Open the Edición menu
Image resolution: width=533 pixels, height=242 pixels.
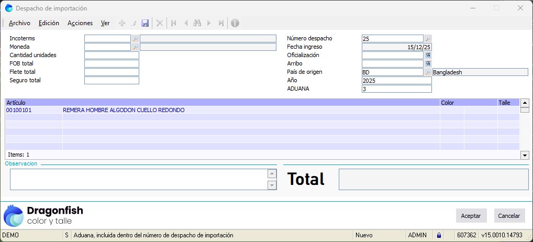49,23
